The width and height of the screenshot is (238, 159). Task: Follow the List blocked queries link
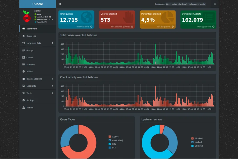[x=122, y=26]
